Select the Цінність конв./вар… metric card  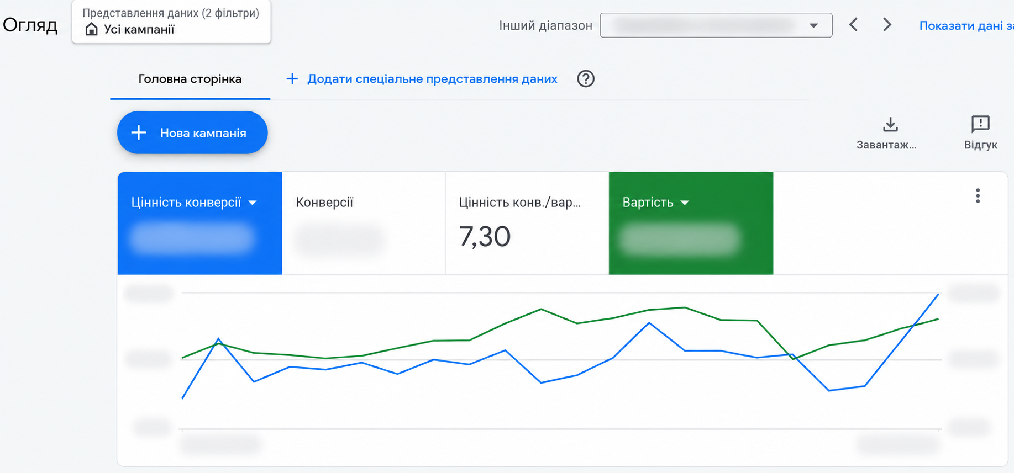click(x=527, y=223)
